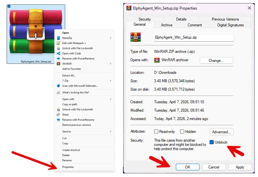258x177 pixels.
Task: Click What's locking this file icon
Action: pos(58,93)
